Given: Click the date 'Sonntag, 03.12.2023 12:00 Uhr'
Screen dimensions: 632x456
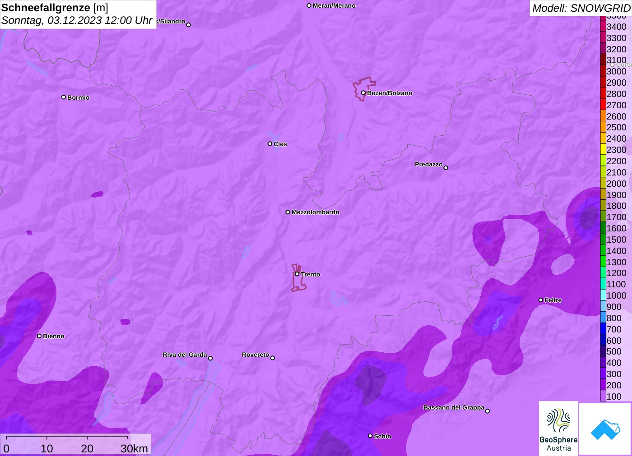Looking at the screenshot, I should click(77, 20).
